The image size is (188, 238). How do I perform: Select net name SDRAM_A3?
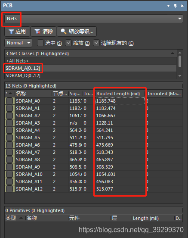28,123
